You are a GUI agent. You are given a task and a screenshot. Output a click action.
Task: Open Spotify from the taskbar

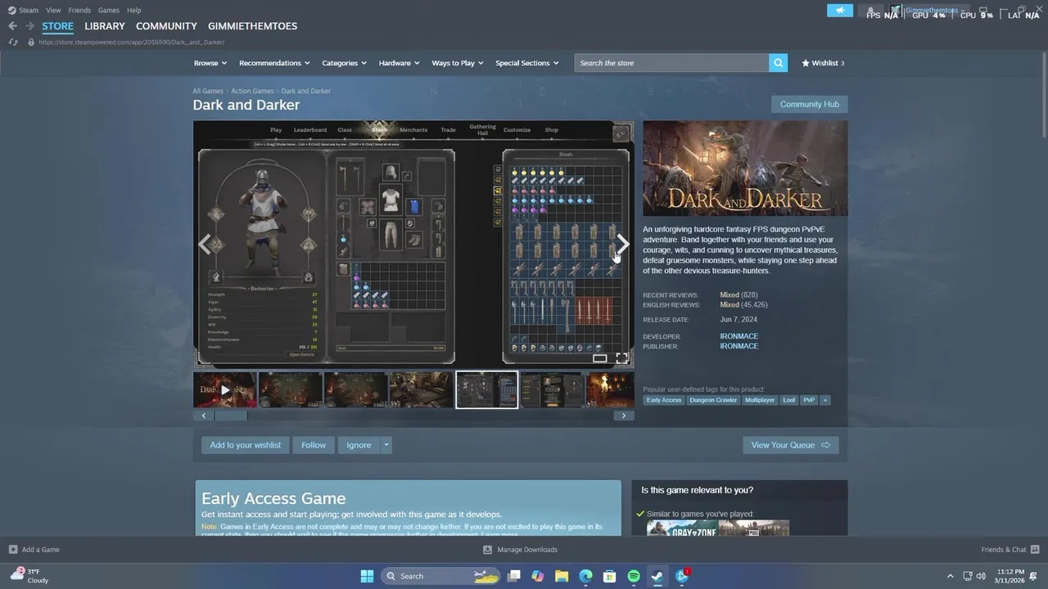[634, 576]
